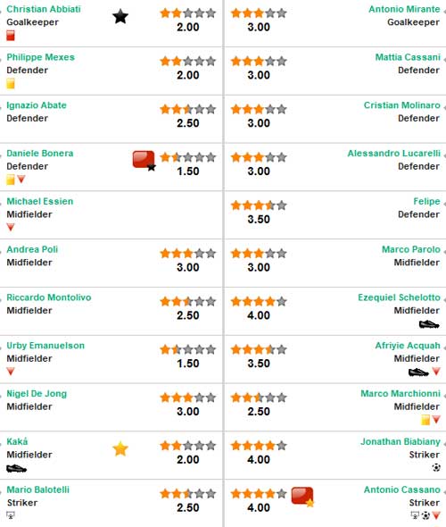The height and width of the screenshot is (527, 446).
Task: Click the gold star beside Kaká
Action: pyautogui.click(x=120, y=449)
